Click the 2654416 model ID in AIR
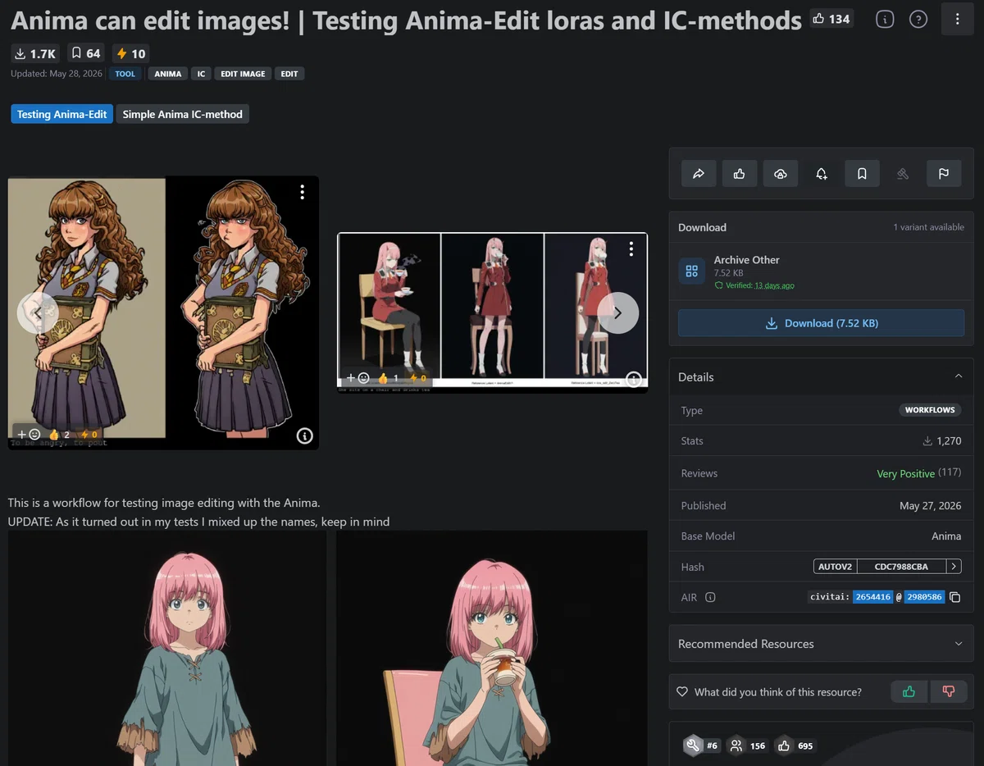This screenshot has height=766, width=984. tap(872, 597)
